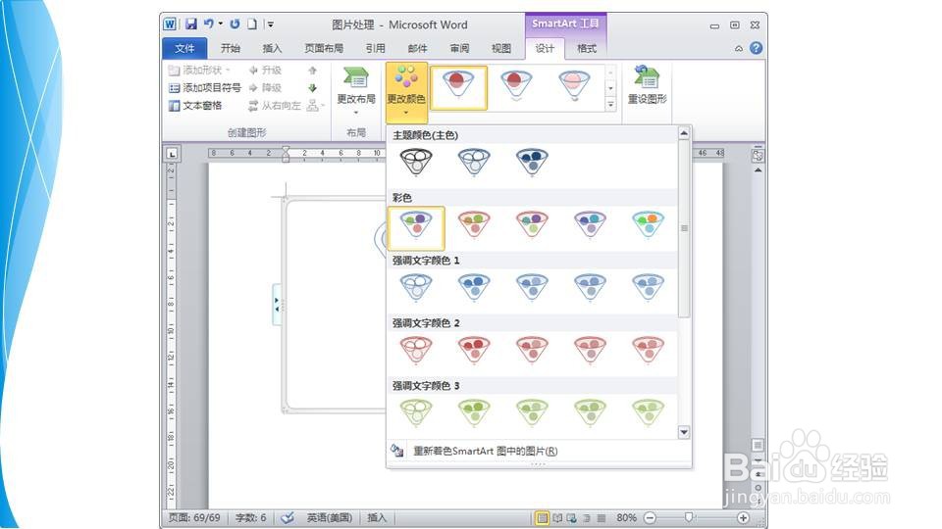Switch to the 审阅 tab
This screenshot has height=529, width=942.
tap(459, 48)
